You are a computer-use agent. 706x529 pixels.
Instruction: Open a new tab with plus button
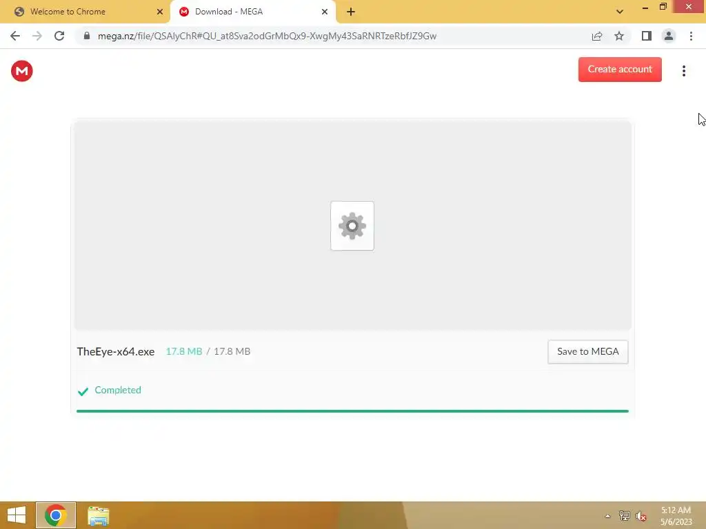(x=351, y=12)
